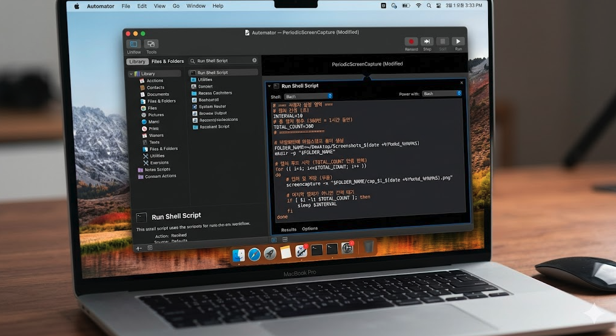
Task: Switch to the highlighted workflow view icon
Action: click(x=274, y=240)
